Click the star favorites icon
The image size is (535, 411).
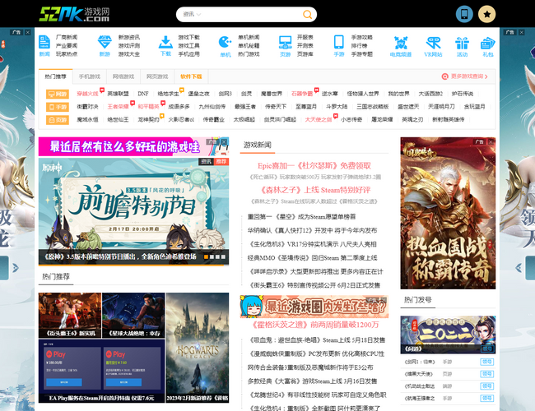pos(510,14)
